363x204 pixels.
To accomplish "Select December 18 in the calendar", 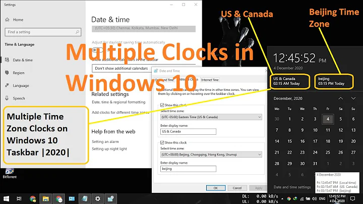I will (x=328, y=141).
